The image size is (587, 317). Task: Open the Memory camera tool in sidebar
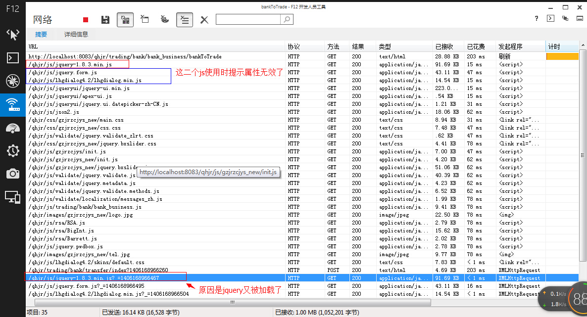pos(12,174)
